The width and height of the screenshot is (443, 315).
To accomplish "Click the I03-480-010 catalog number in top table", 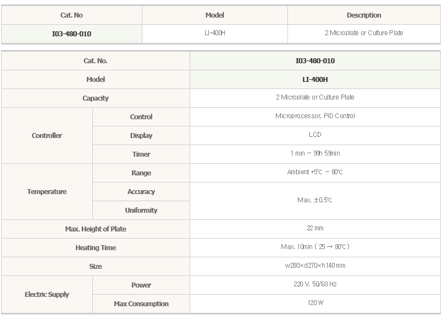I will pos(71,34).
